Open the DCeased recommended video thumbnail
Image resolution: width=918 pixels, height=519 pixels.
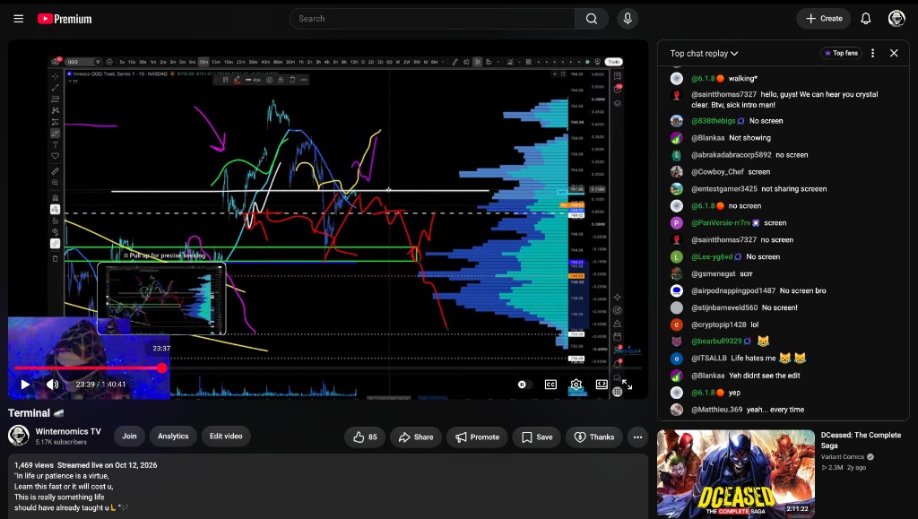736,474
